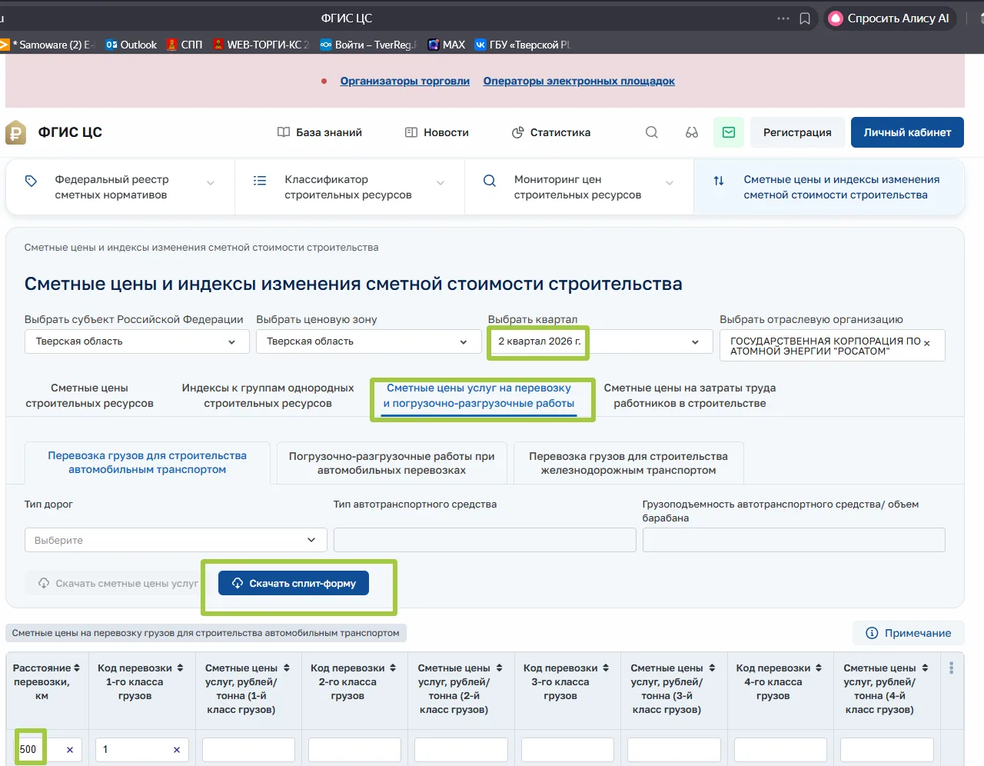This screenshot has height=766, width=984.
Task: Open the Outlook bookmark
Action: pyautogui.click(x=131, y=45)
